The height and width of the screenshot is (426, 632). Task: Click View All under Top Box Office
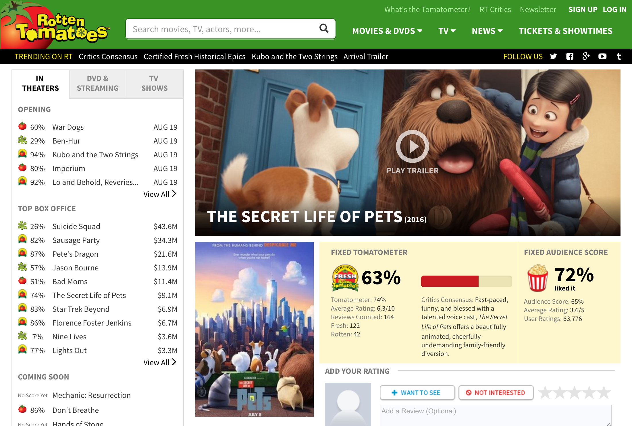[160, 362]
